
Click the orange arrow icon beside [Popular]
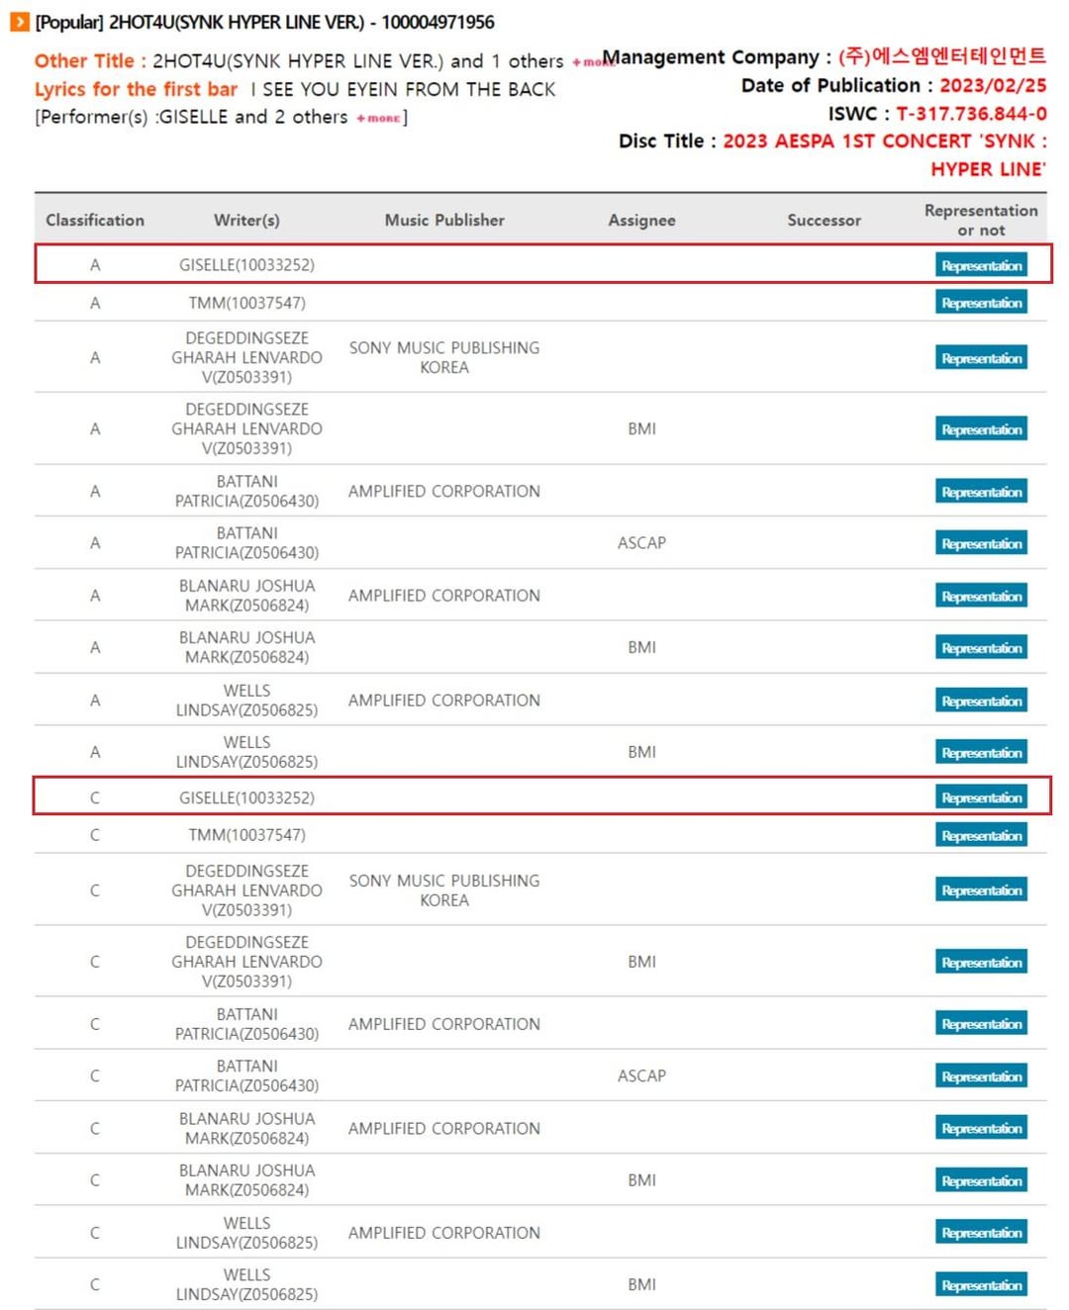20,22
